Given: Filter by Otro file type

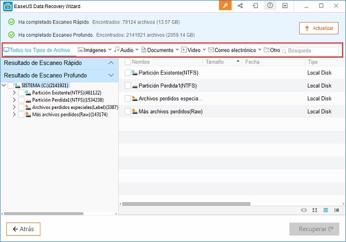Looking at the screenshot, I should [272, 50].
